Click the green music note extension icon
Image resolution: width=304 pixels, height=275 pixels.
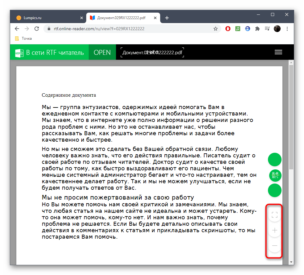coord(237,29)
